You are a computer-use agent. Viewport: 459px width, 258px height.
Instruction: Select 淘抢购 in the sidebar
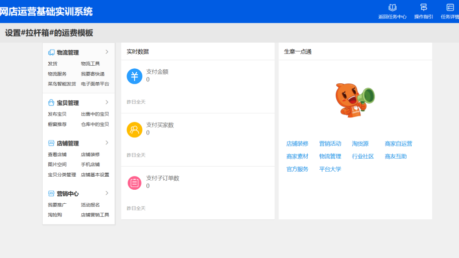(x=55, y=215)
